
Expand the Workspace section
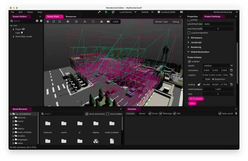click(189, 38)
